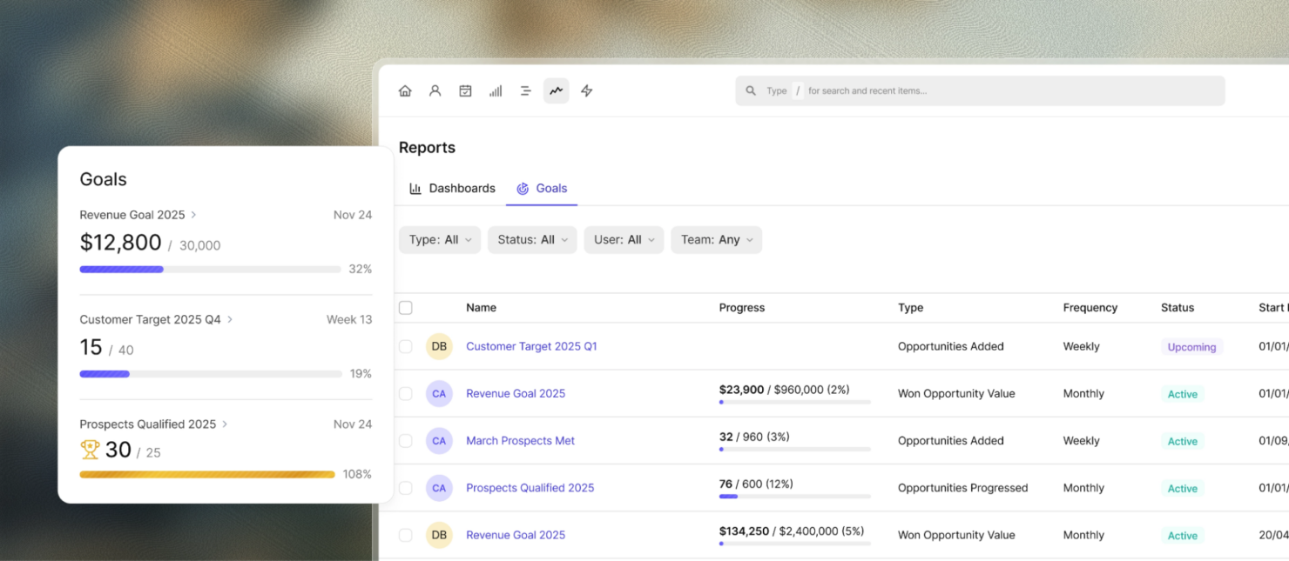Tick the header checkbox to select all goals

point(405,307)
